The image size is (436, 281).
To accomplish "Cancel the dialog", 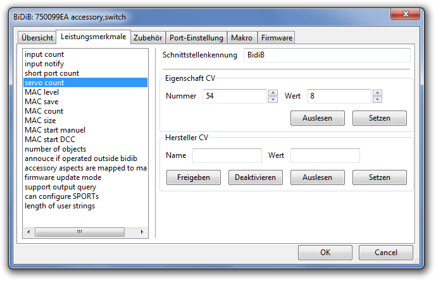I will click(386, 253).
